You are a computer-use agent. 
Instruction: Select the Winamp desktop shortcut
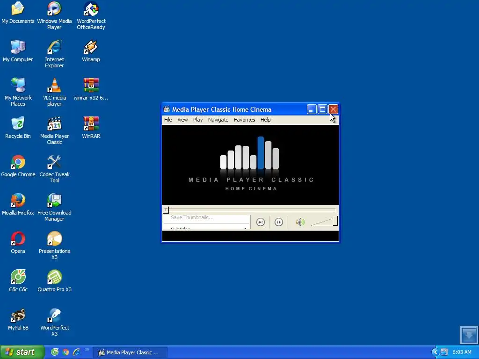(x=91, y=51)
